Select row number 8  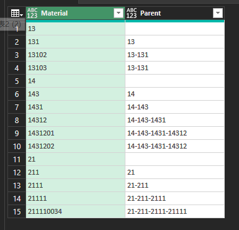[x=17, y=120]
